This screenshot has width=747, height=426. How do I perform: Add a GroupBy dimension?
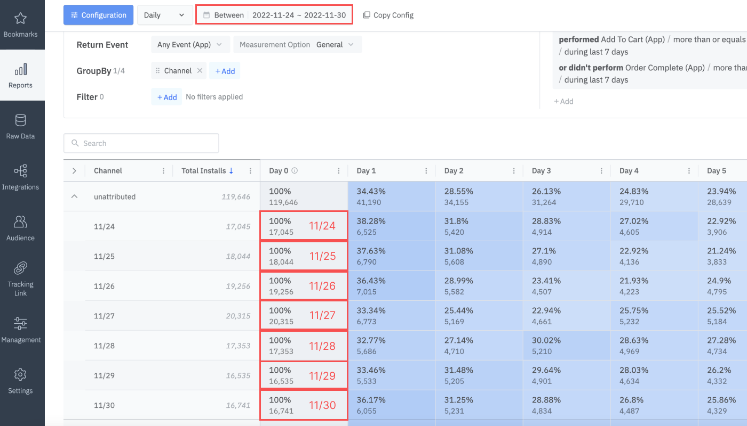(225, 71)
